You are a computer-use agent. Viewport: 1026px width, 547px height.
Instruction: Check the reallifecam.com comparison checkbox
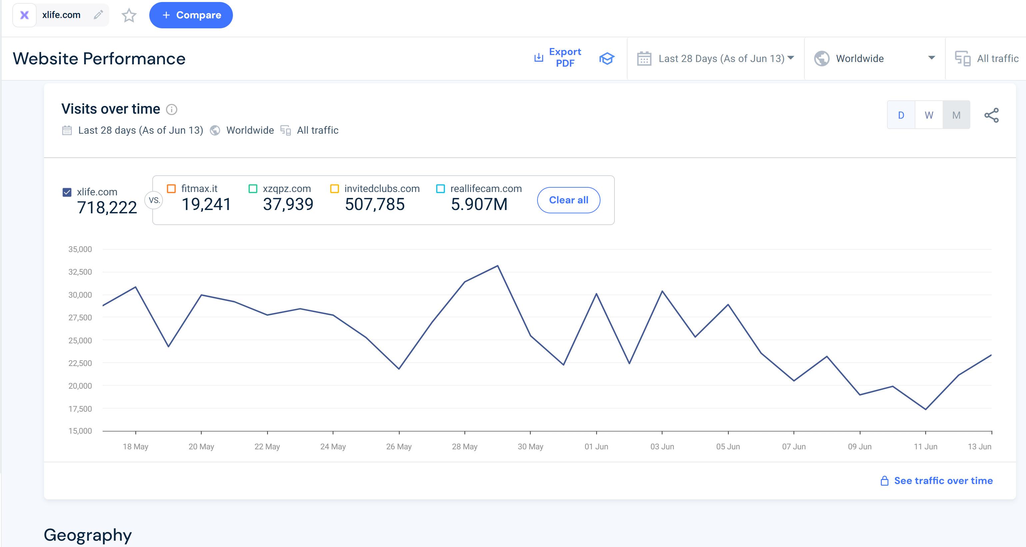440,189
